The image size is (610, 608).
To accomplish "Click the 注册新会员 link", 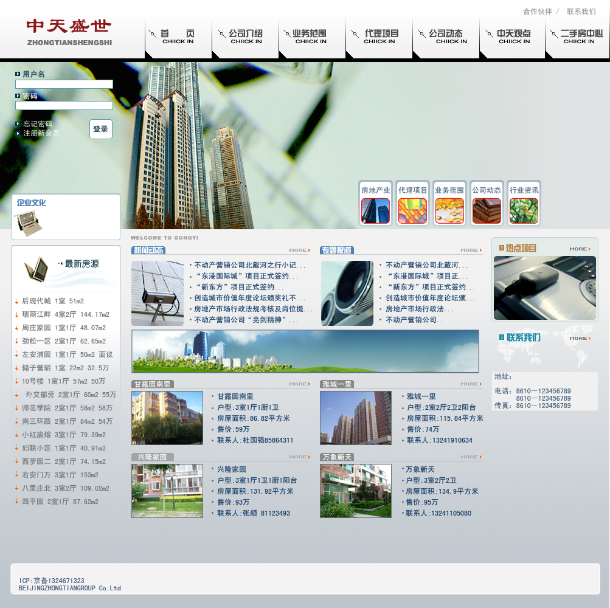I will (x=41, y=133).
